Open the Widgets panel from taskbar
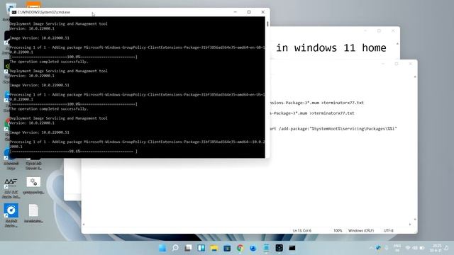 [201, 248]
